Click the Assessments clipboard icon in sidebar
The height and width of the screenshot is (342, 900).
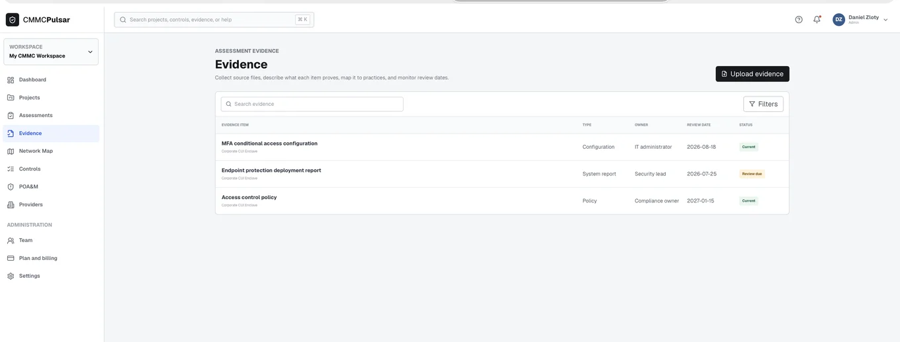pos(11,116)
